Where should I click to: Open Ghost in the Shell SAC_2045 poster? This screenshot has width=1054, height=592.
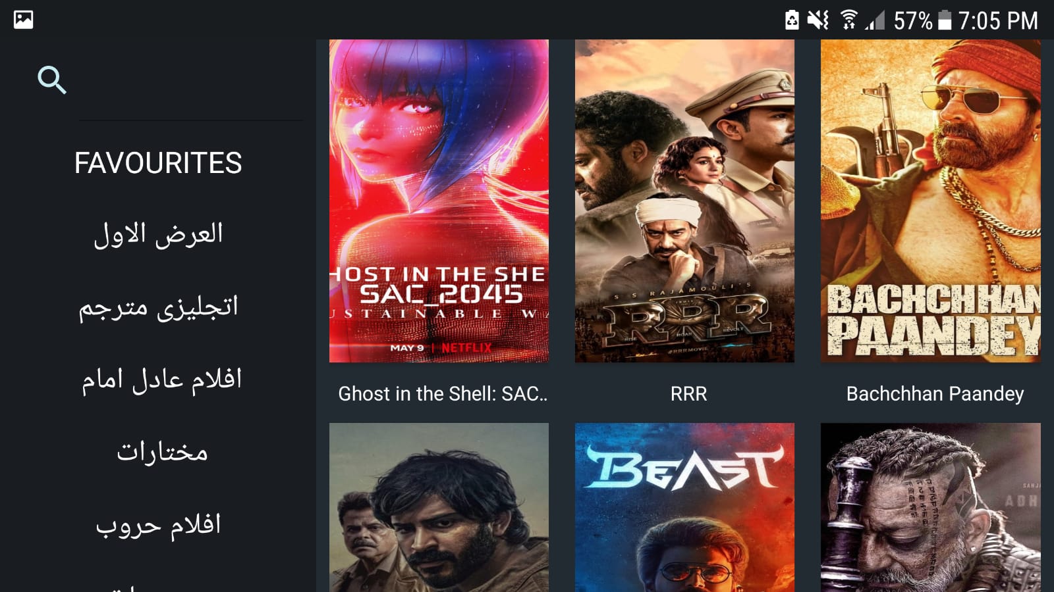point(439,201)
